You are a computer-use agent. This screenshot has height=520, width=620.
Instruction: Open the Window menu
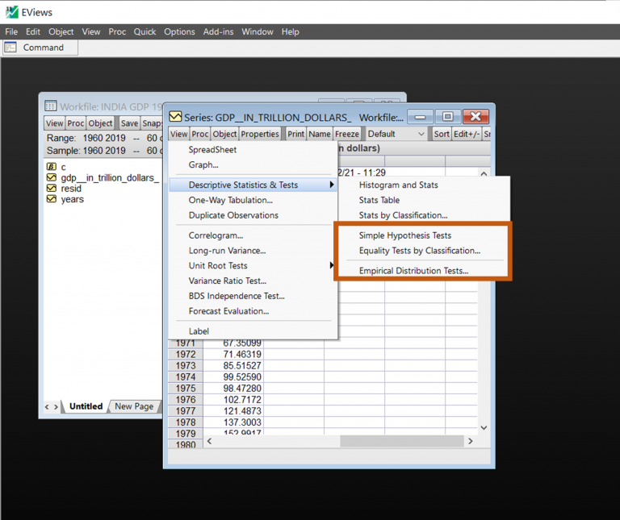[258, 31]
